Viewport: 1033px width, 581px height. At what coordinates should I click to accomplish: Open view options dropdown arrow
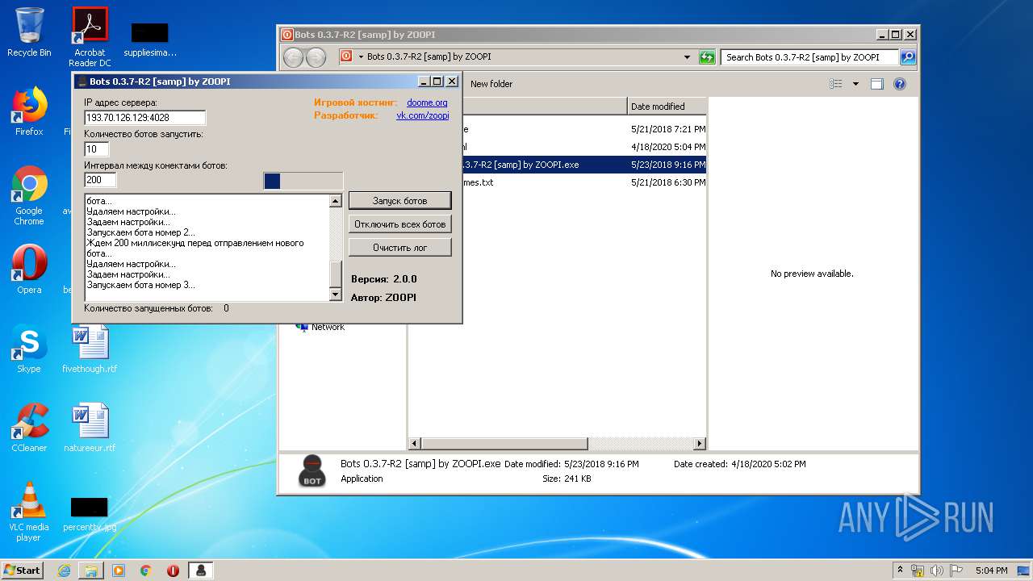[x=855, y=84]
